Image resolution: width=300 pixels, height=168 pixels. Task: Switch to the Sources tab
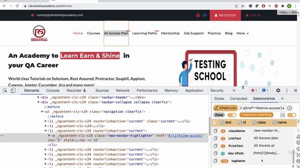102,91
